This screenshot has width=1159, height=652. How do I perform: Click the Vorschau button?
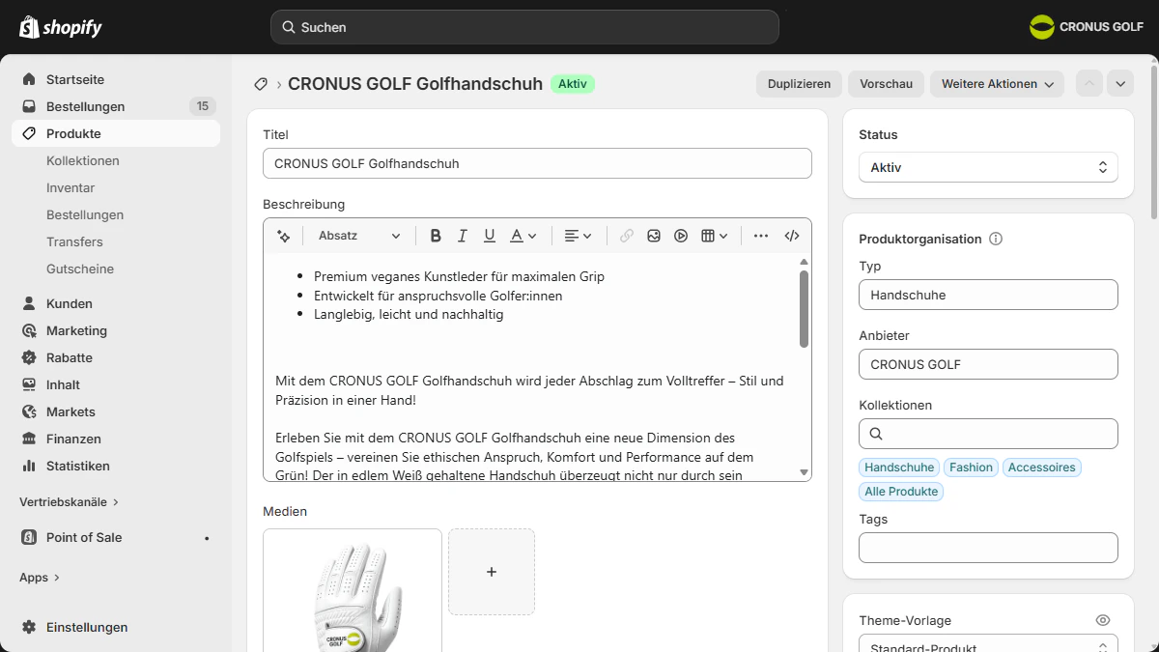(x=887, y=84)
